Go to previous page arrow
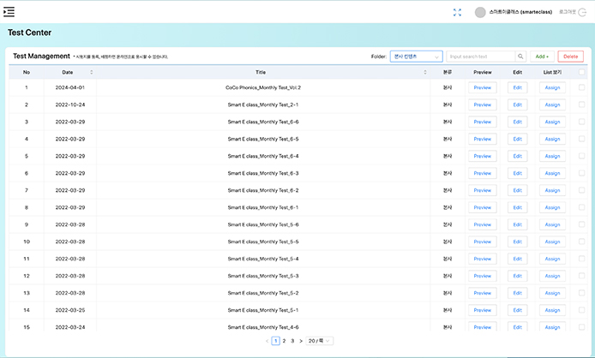 point(267,341)
